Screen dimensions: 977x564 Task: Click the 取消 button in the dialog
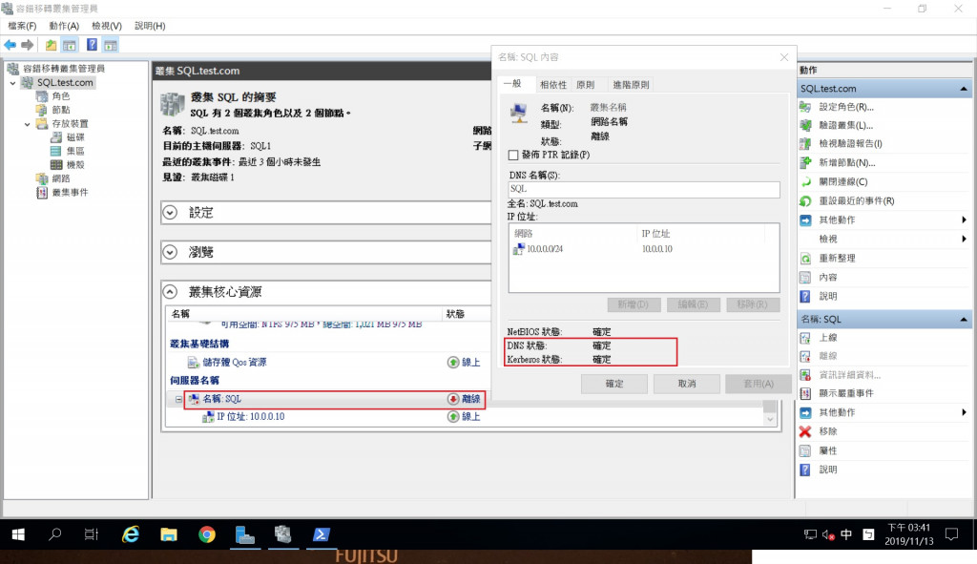click(x=687, y=384)
